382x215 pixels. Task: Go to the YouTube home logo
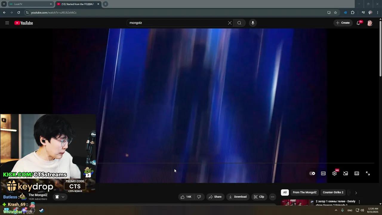tap(24, 23)
